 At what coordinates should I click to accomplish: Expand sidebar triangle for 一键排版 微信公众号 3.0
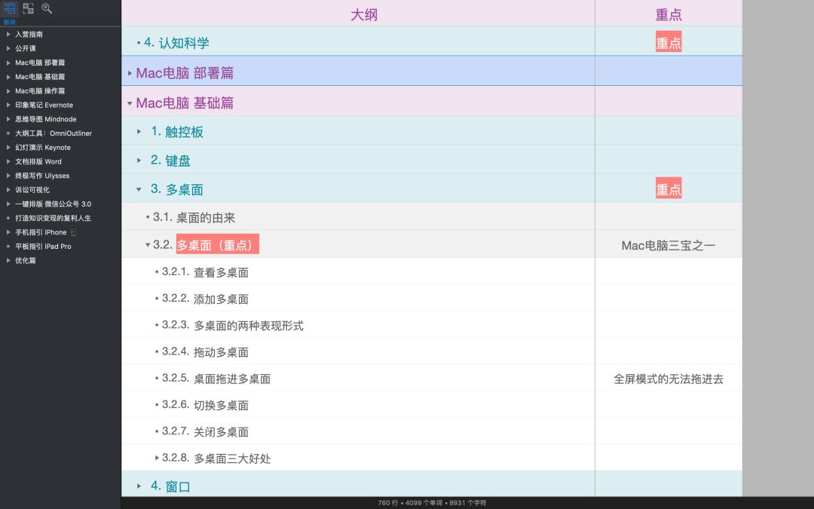coord(8,204)
